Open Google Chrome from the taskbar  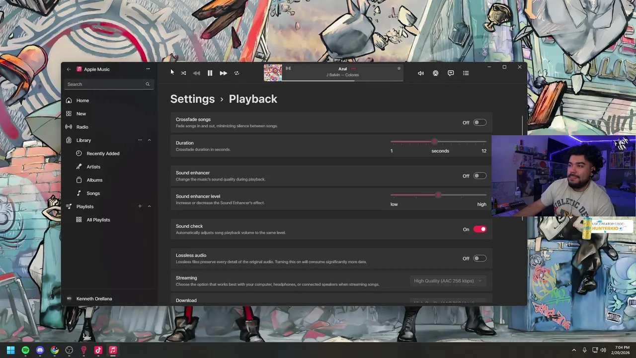(x=55, y=350)
